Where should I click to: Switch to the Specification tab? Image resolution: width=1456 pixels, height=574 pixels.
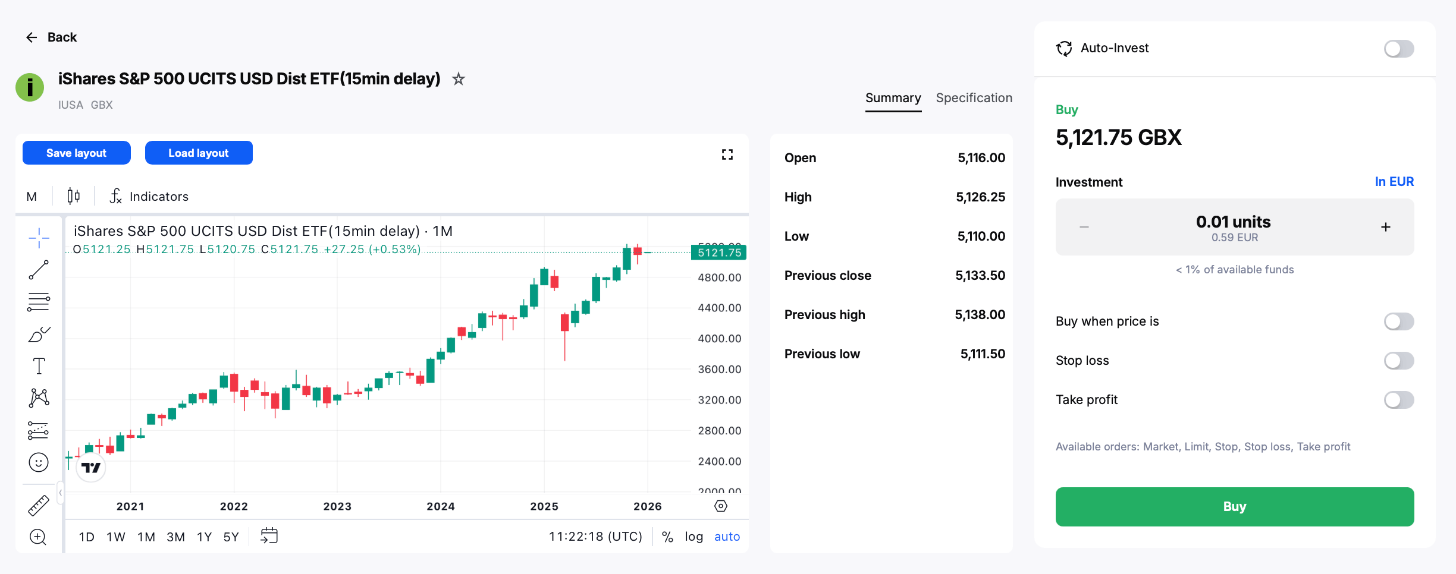[974, 98]
